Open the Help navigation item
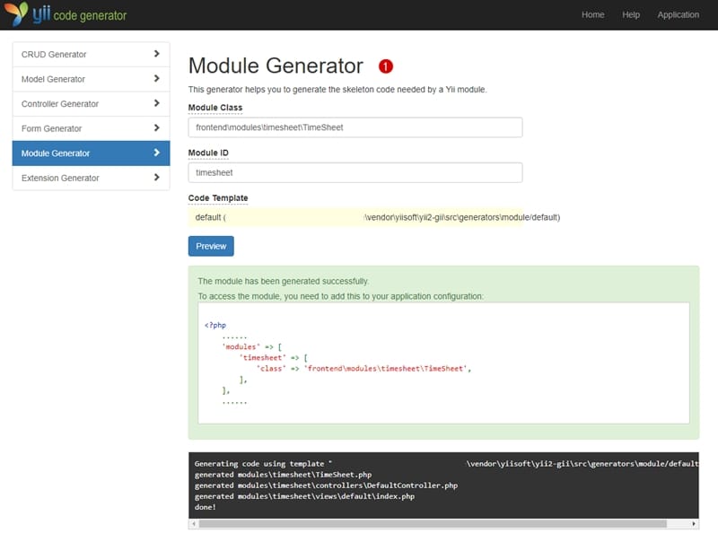The height and width of the screenshot is (542, 718). click(632, 14)
